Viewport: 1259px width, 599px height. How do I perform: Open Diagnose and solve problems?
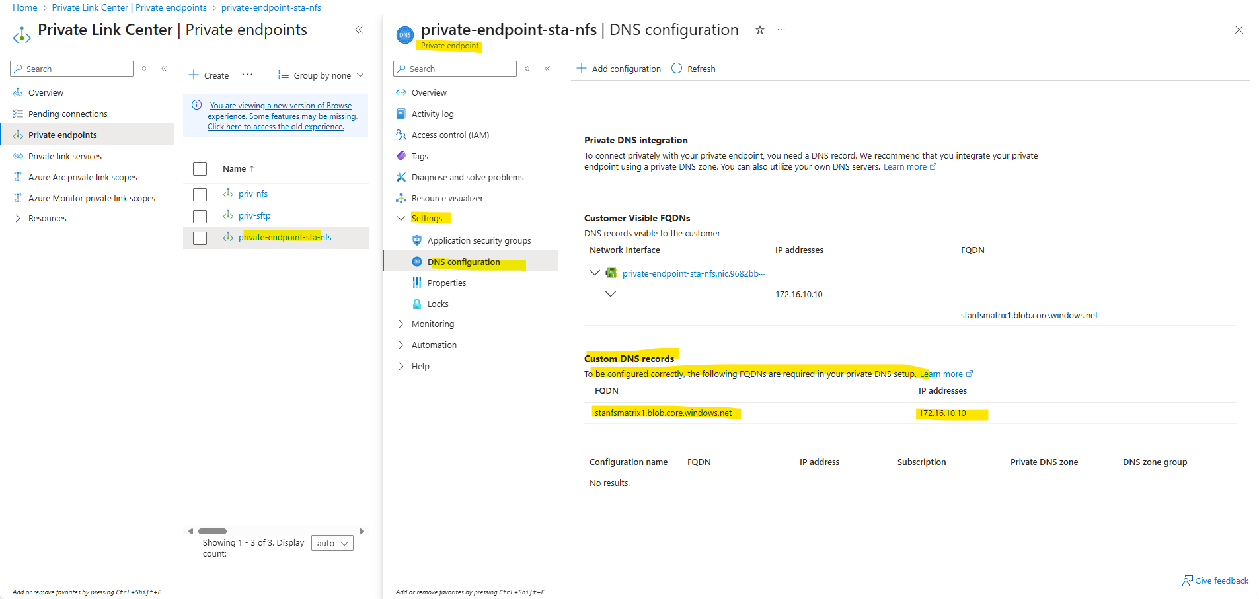pos(467,177)
